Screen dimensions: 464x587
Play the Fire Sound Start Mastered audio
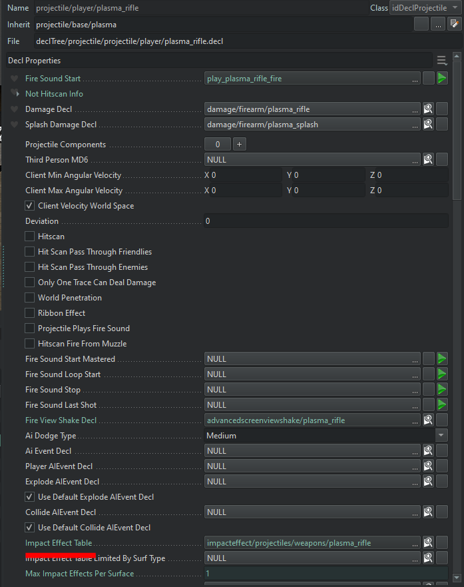click(x=442, y=358)
